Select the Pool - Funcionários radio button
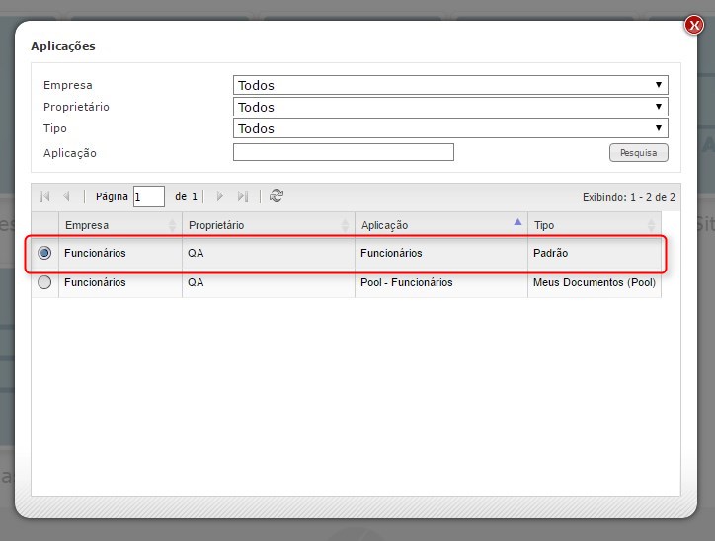Viewport: 715px width, 541px height. pyautogui.click(x=44, y=282)
